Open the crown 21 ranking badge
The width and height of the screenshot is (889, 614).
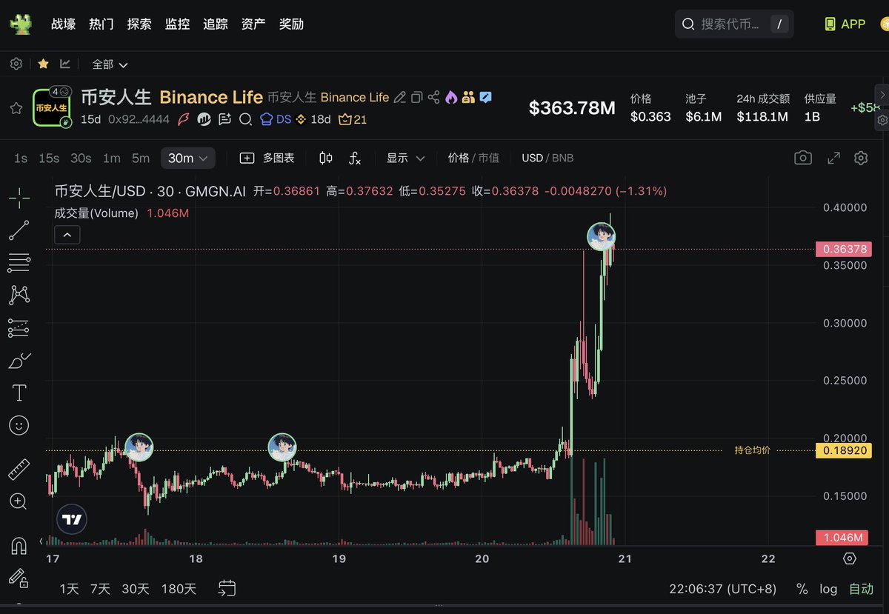pyautogui.click(x=353, y=119)
